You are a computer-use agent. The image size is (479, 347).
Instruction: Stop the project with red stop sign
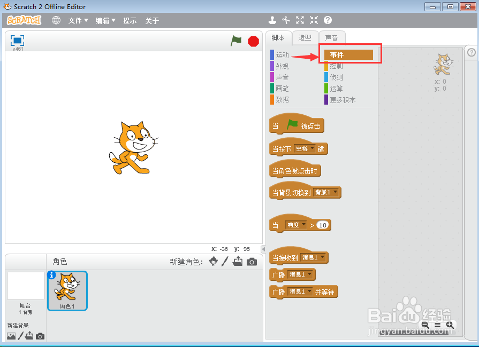(x=253, y=41)
